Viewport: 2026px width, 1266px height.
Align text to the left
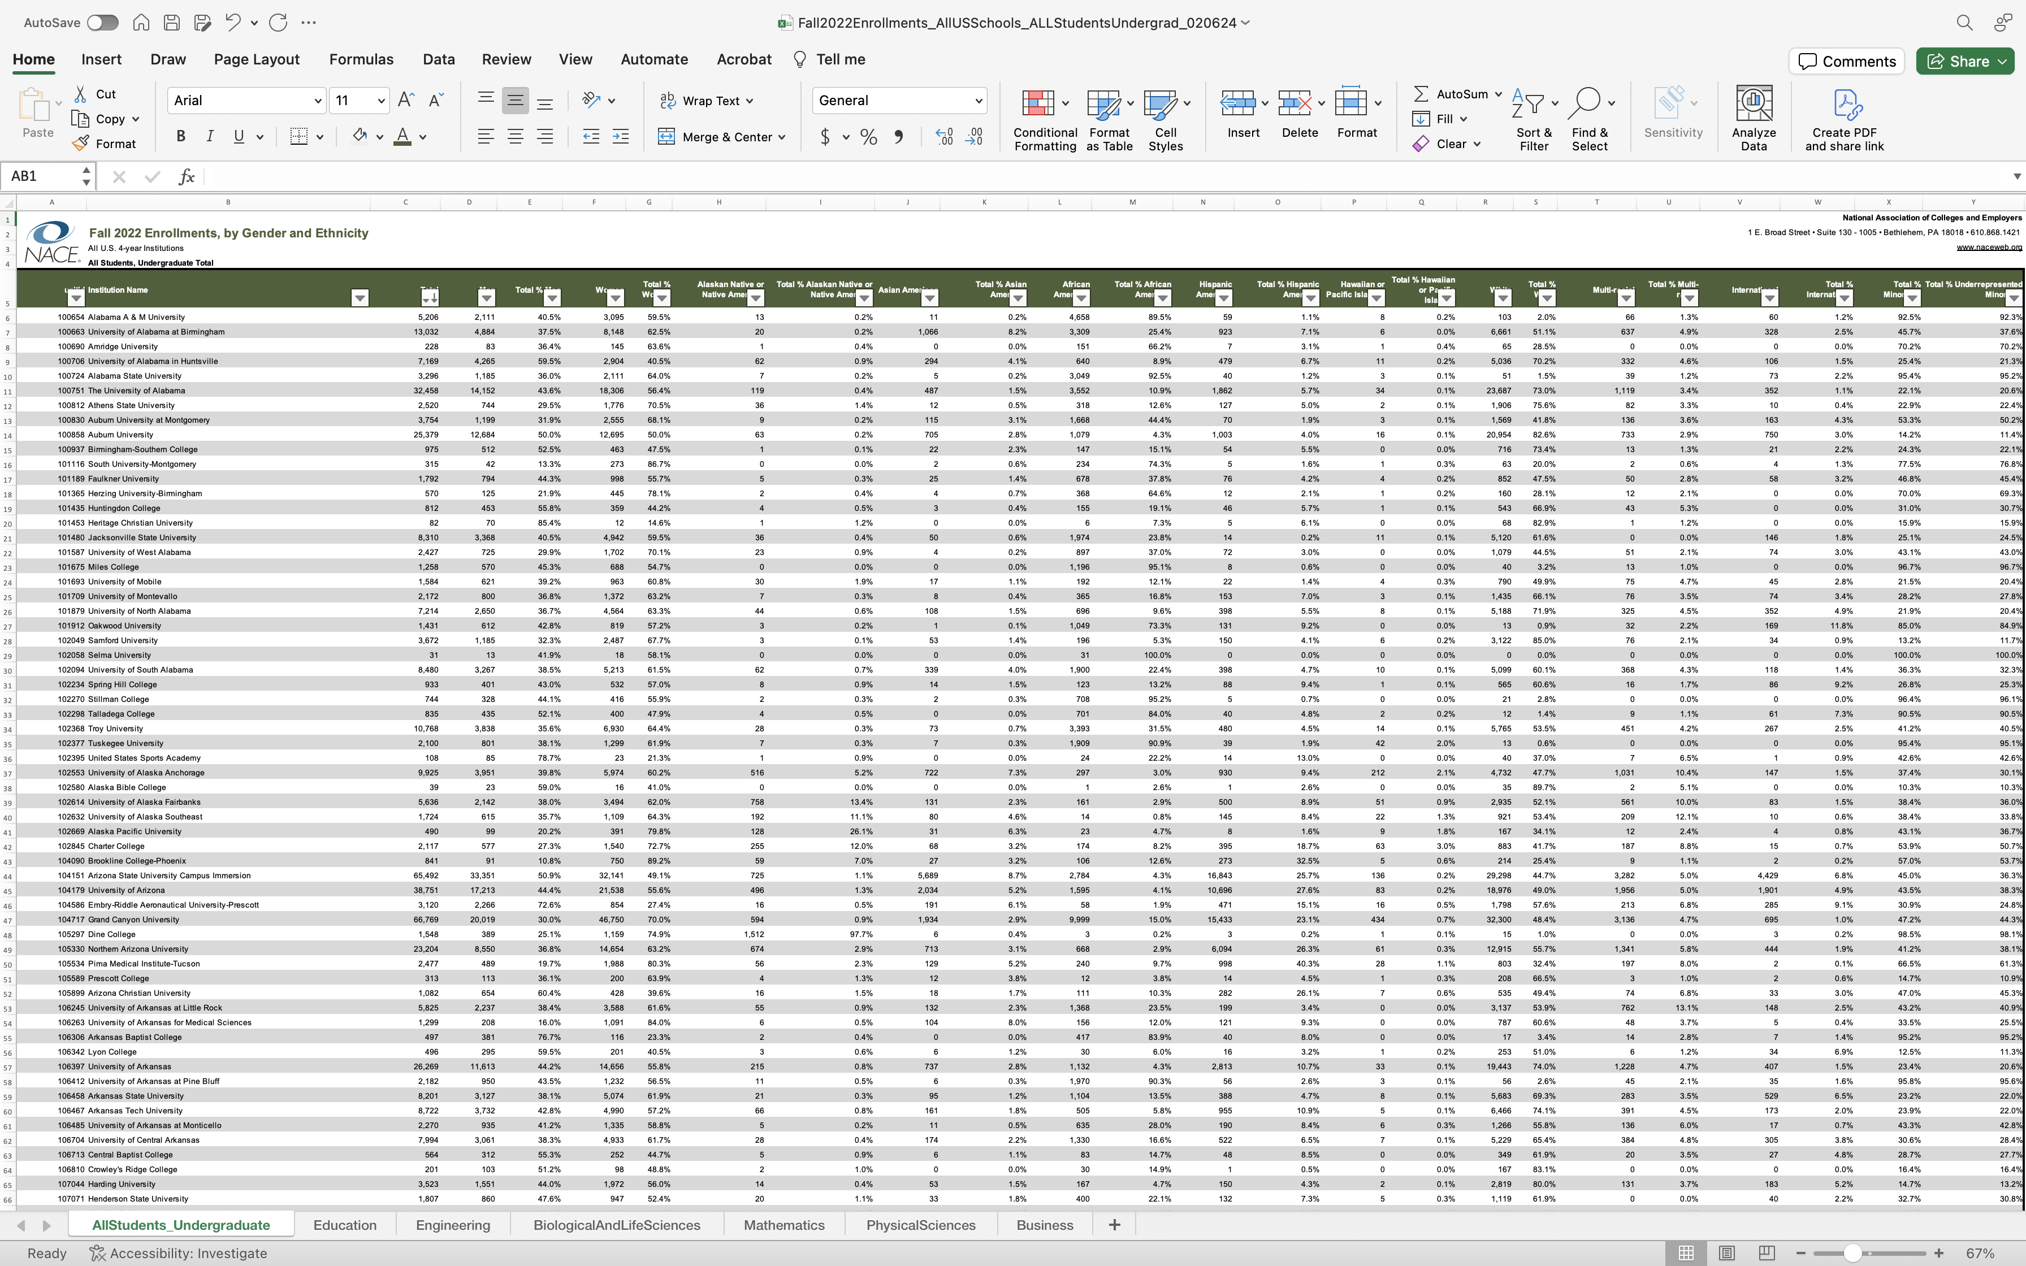pyautogui.click(x=486, y=136)
